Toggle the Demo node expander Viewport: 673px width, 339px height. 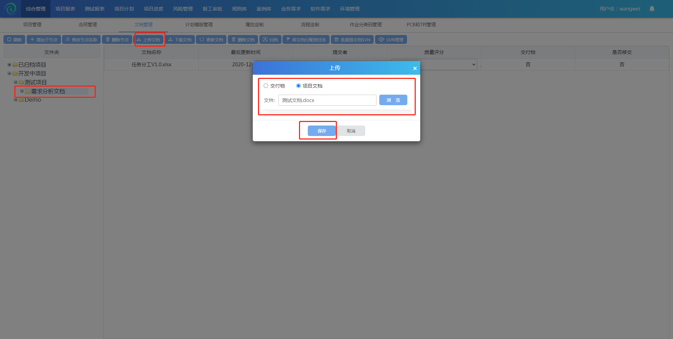15,100
